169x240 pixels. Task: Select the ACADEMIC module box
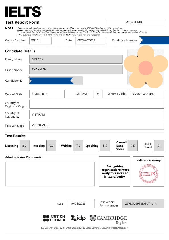point(135,22)
